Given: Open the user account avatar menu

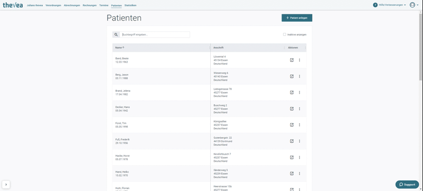Looking at the screenshot, I should pos(414,5).
